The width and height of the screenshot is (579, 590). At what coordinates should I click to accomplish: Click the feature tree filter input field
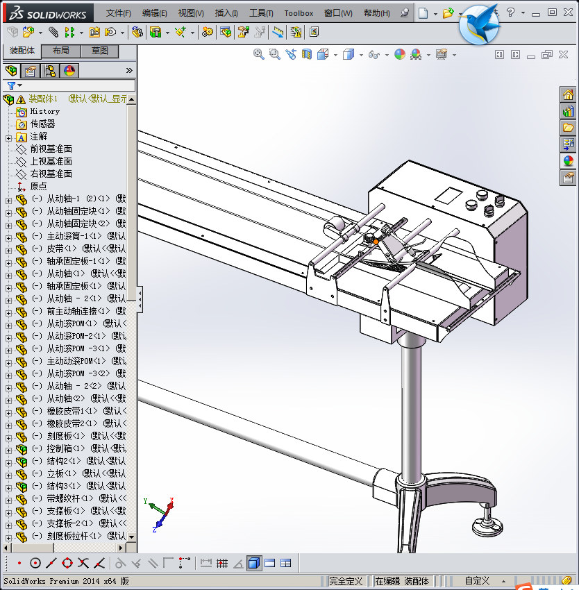point(78,85)
